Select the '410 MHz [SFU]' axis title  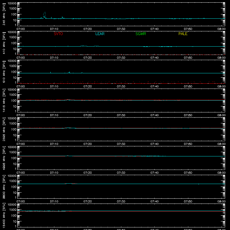(x=4, y=43)
